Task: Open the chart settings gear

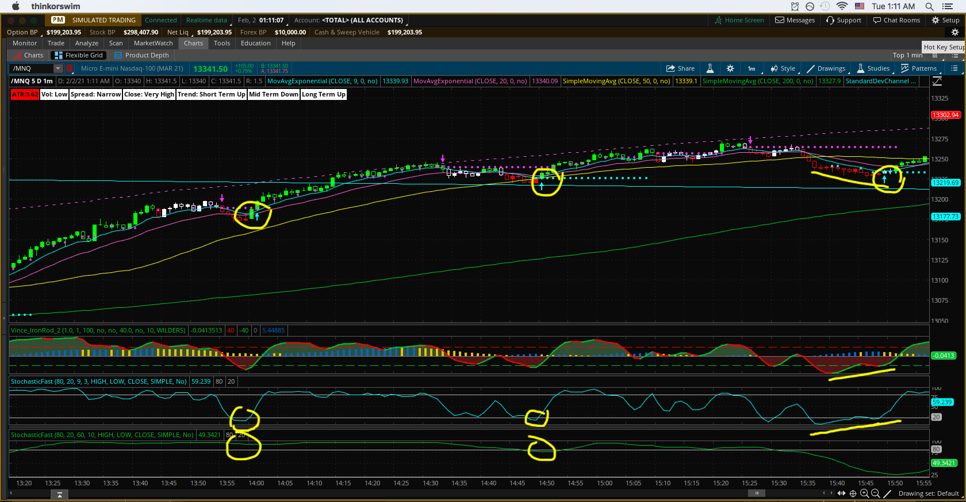Action: 730,68
